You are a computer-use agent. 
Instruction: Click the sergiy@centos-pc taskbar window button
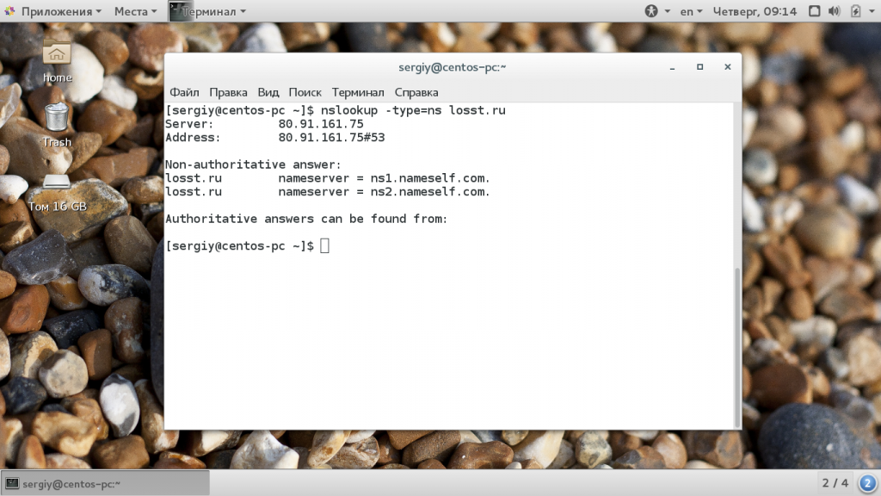click(x=105, y=483)
